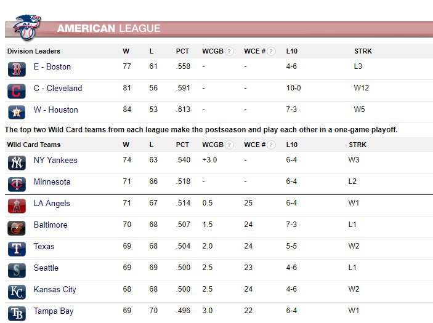433x323 pixels.
Task: Click the Cleveland Indians logo icon
Action: pyautogui.click(x=17, y=91)
